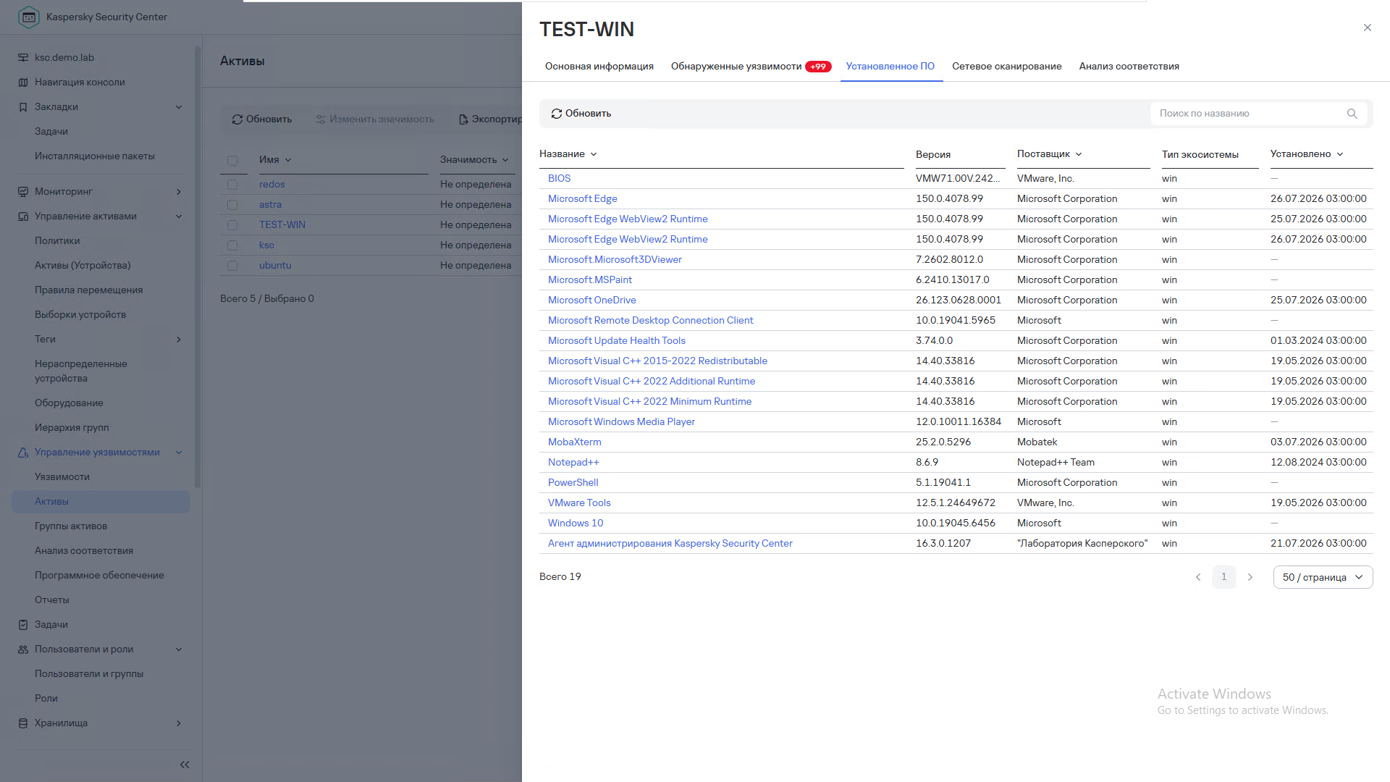Open Отчеты in the sidebar

pos(52,600)
